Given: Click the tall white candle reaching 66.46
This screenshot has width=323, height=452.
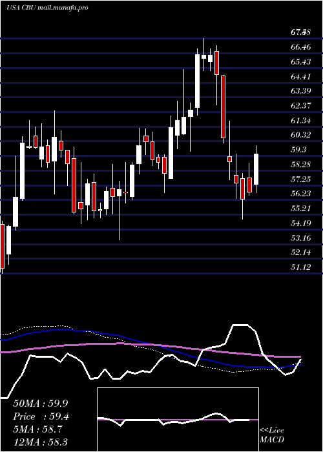Looking at the screenshot, I should 198,81.
